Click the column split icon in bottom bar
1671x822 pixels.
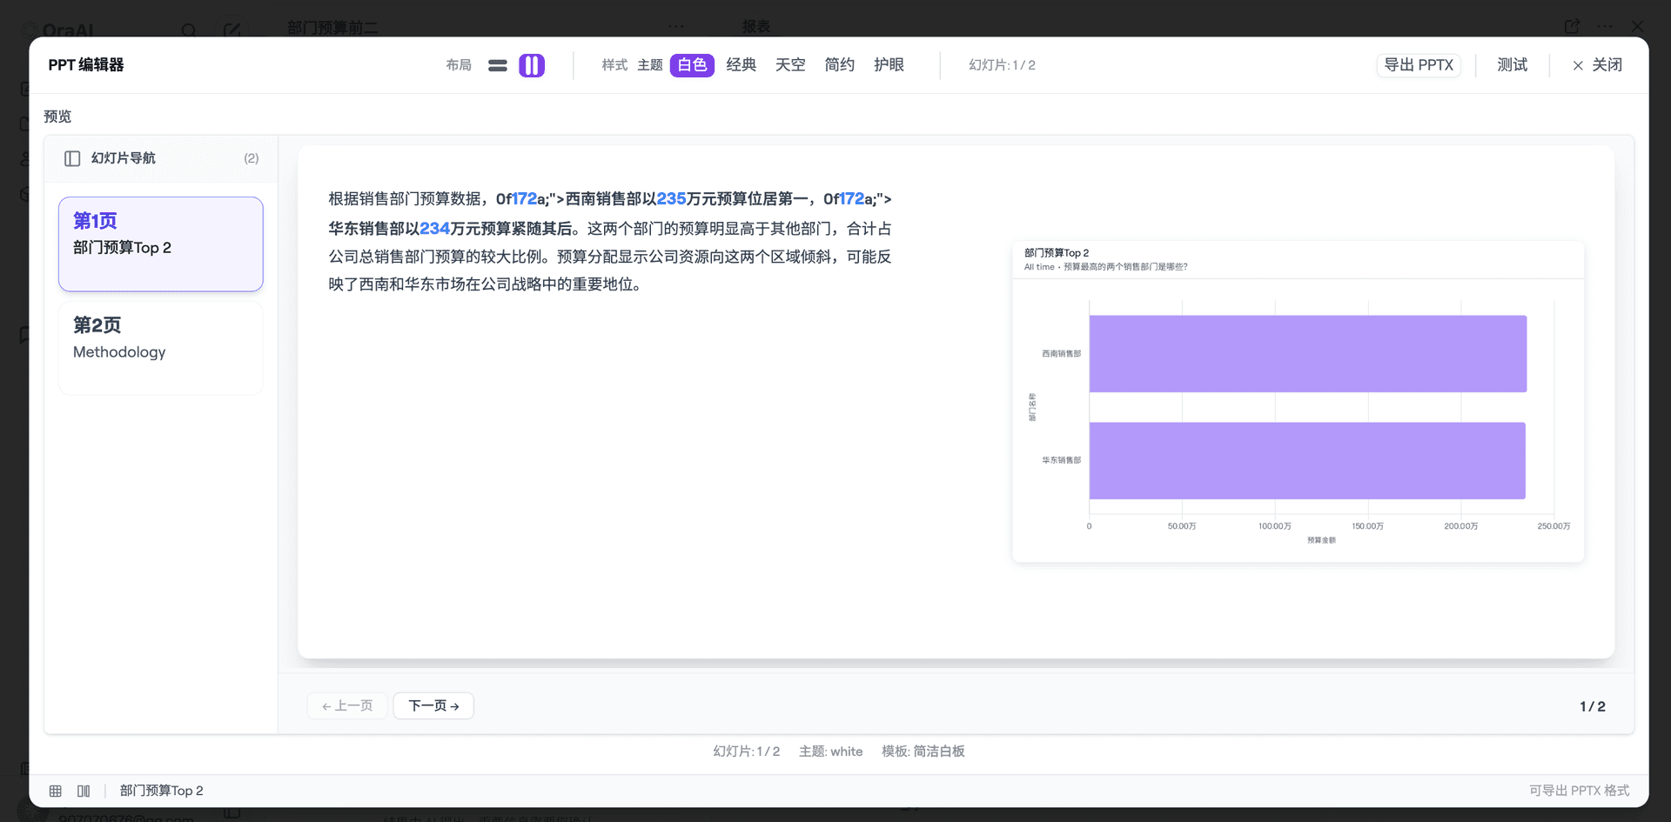[84, 790]
